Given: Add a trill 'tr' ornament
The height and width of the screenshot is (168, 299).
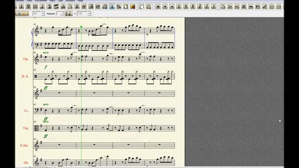Looking at the screenshot, I should point(244,7).
